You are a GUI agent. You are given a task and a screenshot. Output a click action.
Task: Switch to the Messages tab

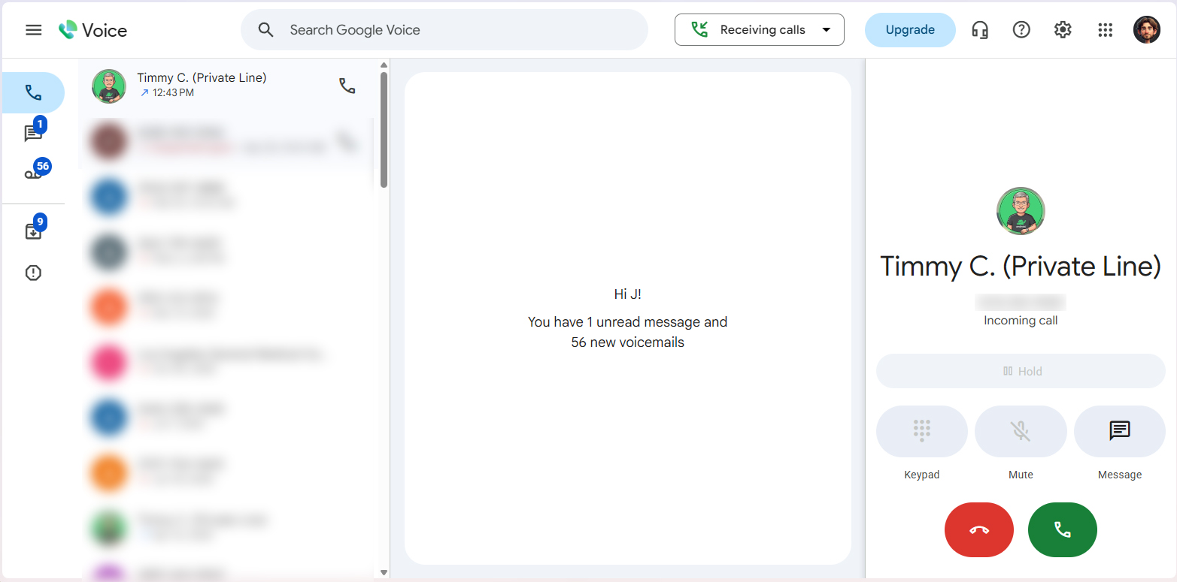33,133
